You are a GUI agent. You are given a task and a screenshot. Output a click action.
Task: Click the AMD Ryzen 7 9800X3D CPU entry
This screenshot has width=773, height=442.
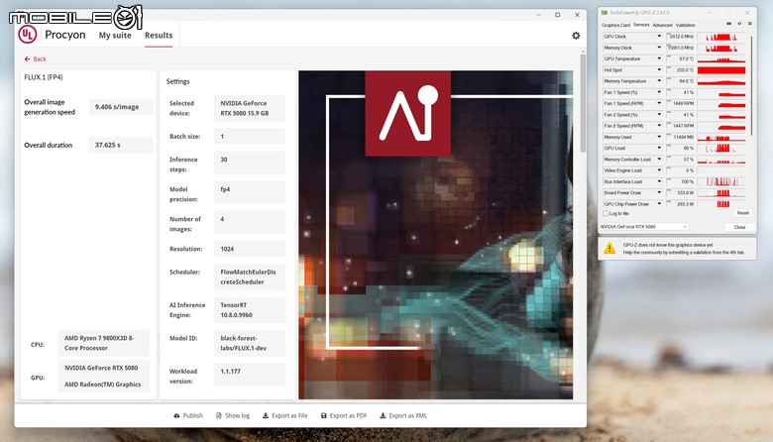pyautogui.click(x=103, y=343)
